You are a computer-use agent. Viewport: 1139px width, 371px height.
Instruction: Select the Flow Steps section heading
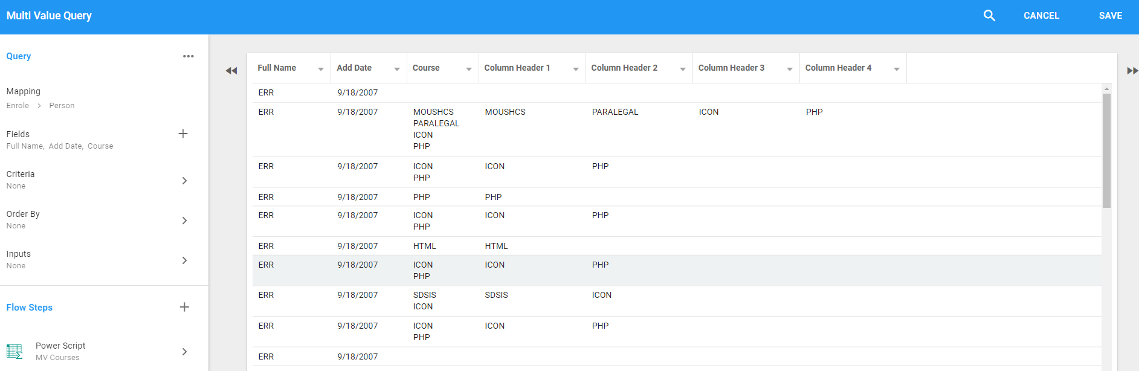pyautogui.click(x=30, y=308)
